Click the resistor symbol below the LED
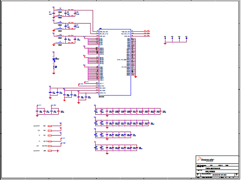Image resolution: width=241 pixels, height=180 pixels. pos(54,67)
